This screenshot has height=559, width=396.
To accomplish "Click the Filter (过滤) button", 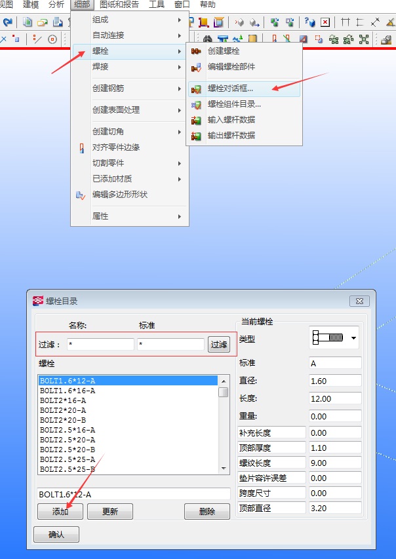I will click(219, 345).
